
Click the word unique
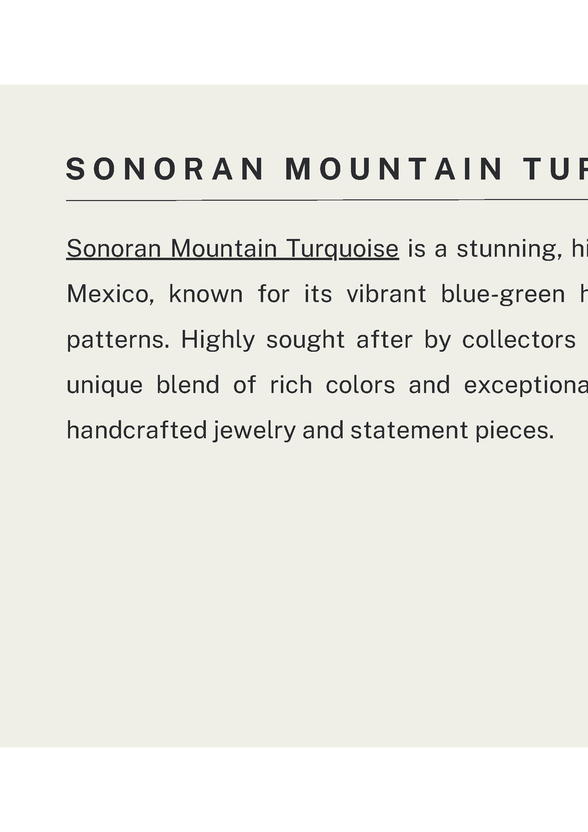(105, 385)
